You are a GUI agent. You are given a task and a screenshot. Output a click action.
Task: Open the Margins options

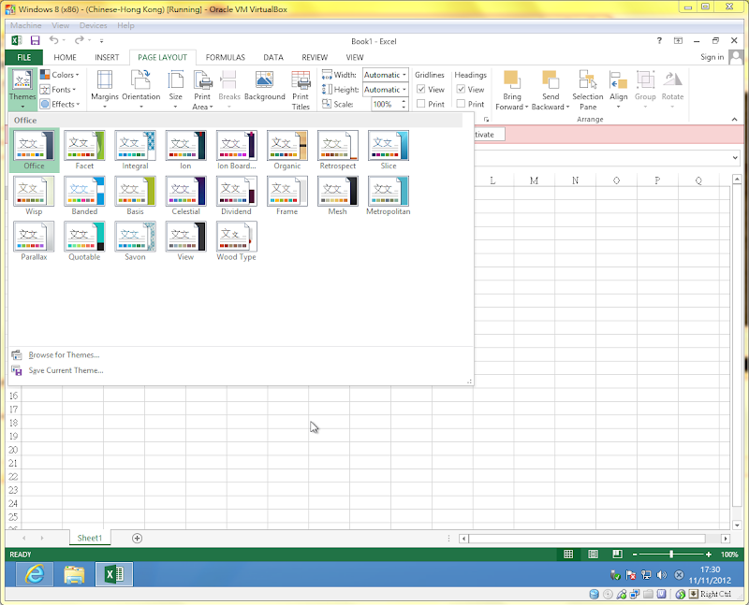[x=105, y=89]
